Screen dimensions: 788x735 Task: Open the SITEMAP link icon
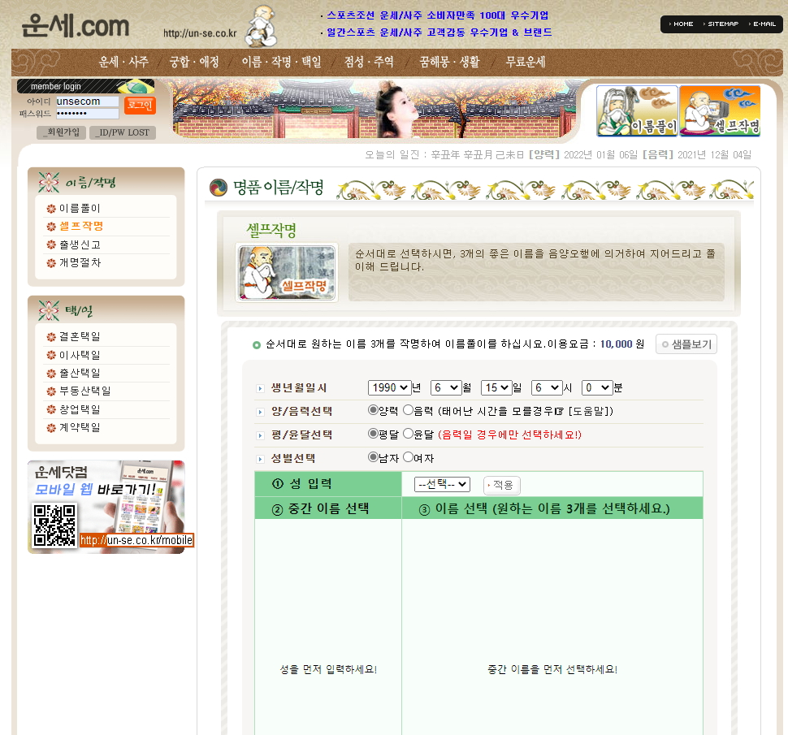721,24
